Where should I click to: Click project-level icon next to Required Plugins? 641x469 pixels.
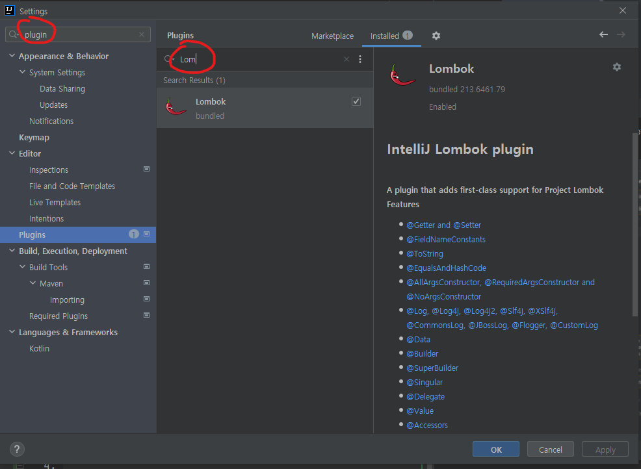[146, 316]
